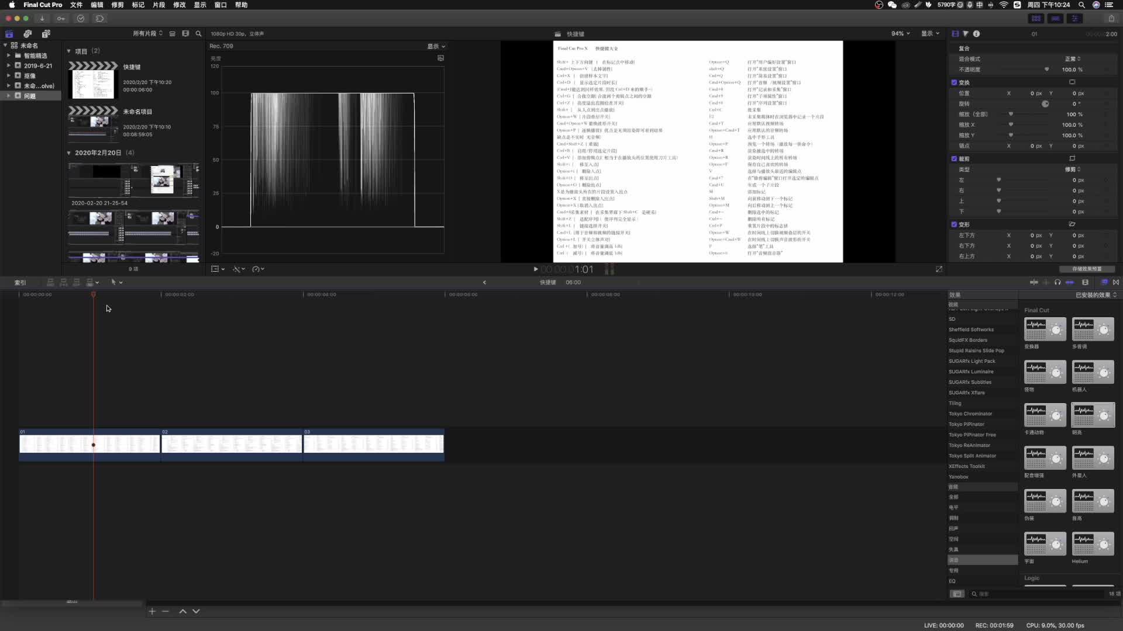The image size is (1123, 631).
Task: Collapse the 项目 section triangle
Action: click(69, 51)
